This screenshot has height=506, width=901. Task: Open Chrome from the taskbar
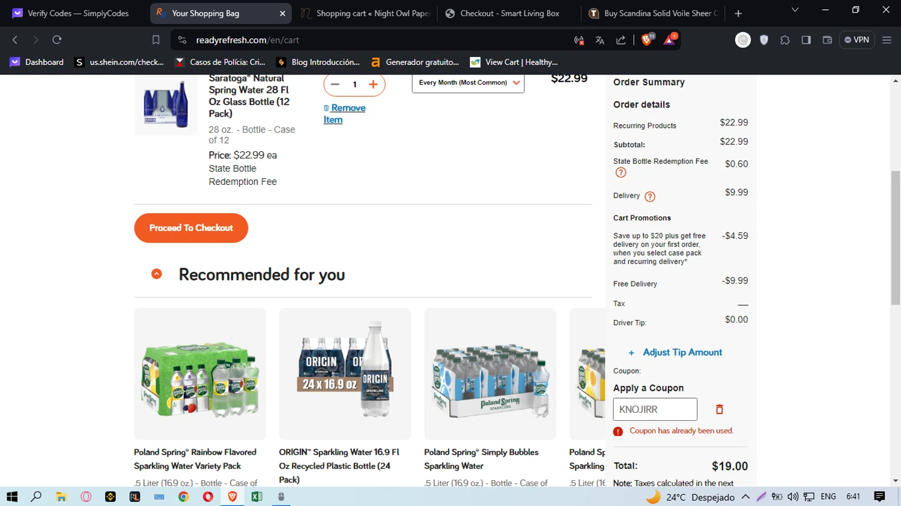183,496
